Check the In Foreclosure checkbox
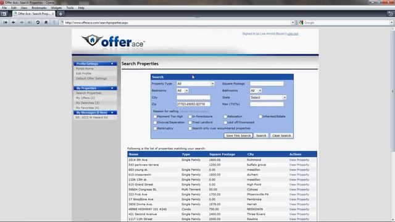Screen dimensions: 395x222 click(190, 117)
